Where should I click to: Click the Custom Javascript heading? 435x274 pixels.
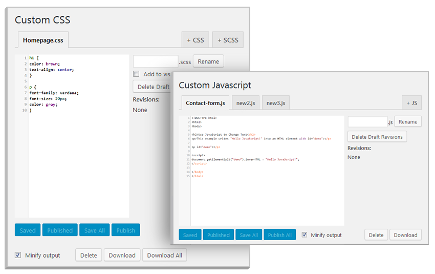(x=215, y=85)
